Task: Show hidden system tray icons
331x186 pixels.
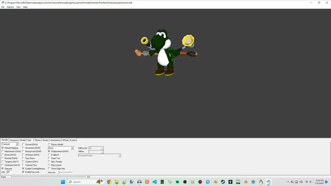Action: click(x=288, y=182)
